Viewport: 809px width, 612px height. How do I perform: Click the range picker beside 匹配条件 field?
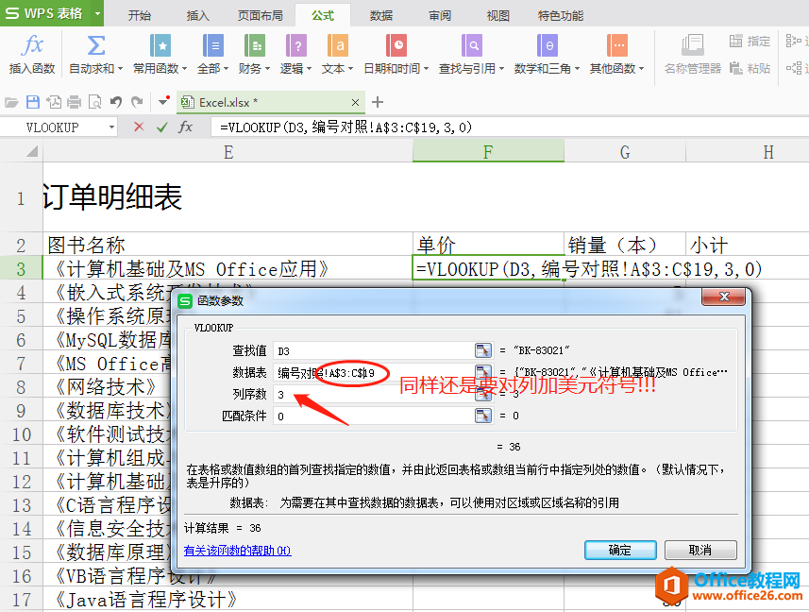tap(483, 416)
